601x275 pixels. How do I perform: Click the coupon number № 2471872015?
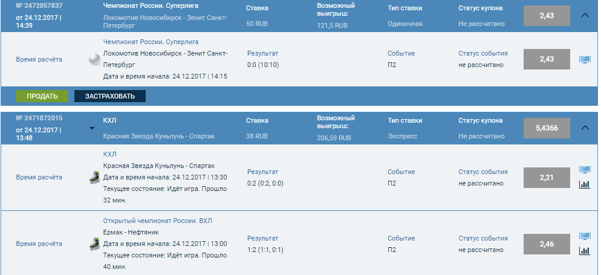click(x=39, y=118)
